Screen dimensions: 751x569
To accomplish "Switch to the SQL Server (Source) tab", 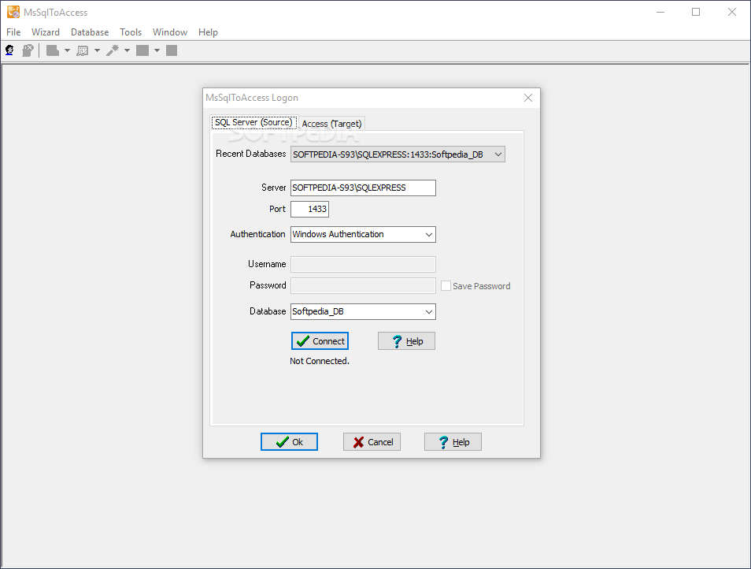I will click(x=253, y=122).
